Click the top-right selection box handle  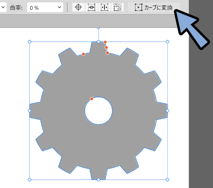click(x=167, y=42)
